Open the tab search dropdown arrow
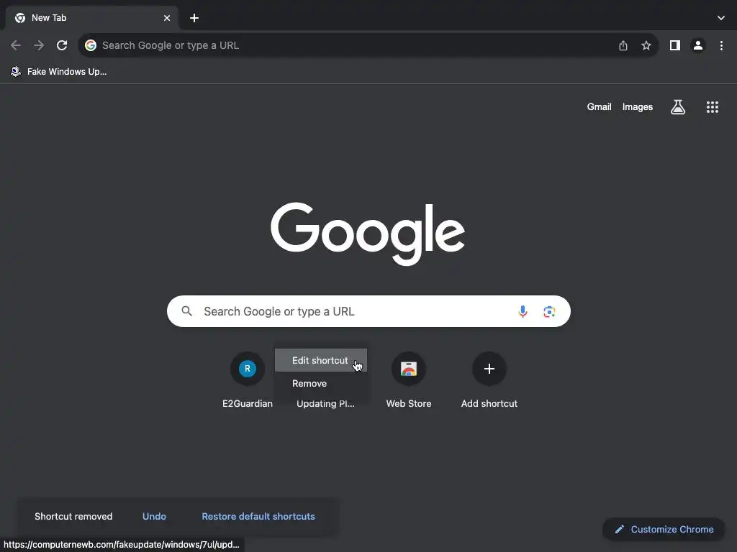Image resolution: width=737 pixels, height=552 pixels. click(x=721, y=18)
